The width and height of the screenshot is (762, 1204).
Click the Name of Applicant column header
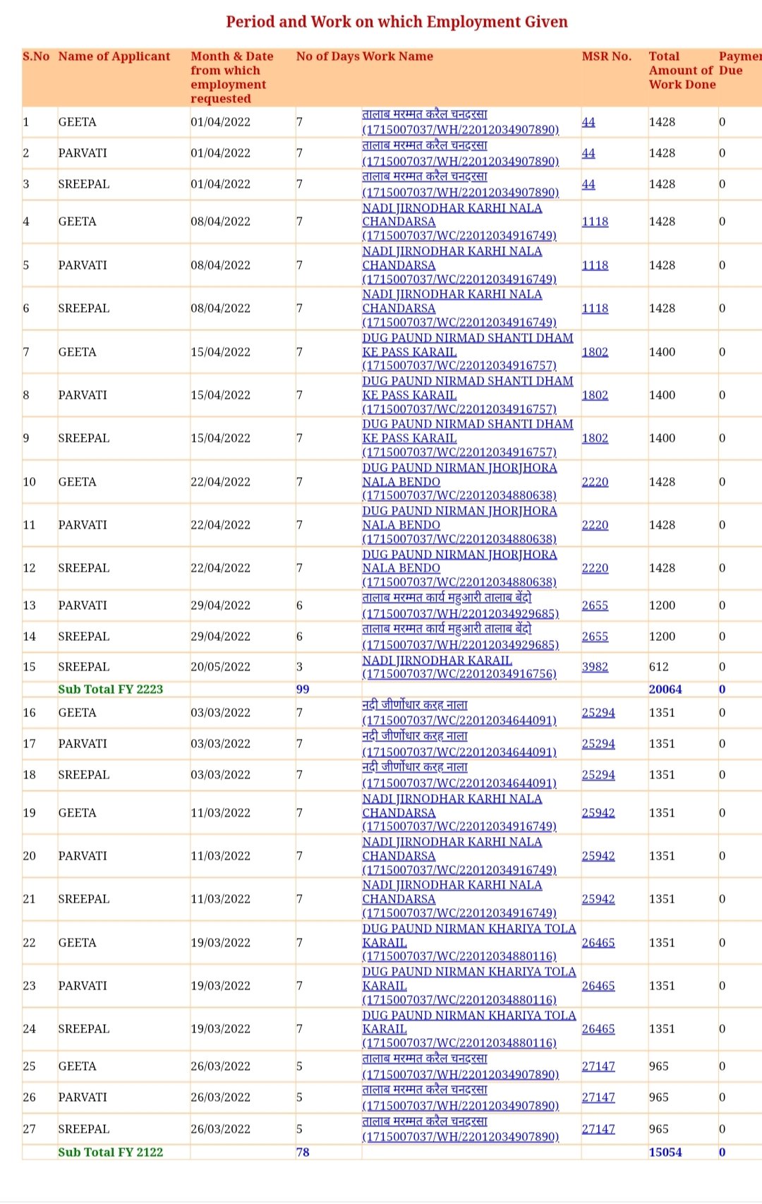[114, 56]
